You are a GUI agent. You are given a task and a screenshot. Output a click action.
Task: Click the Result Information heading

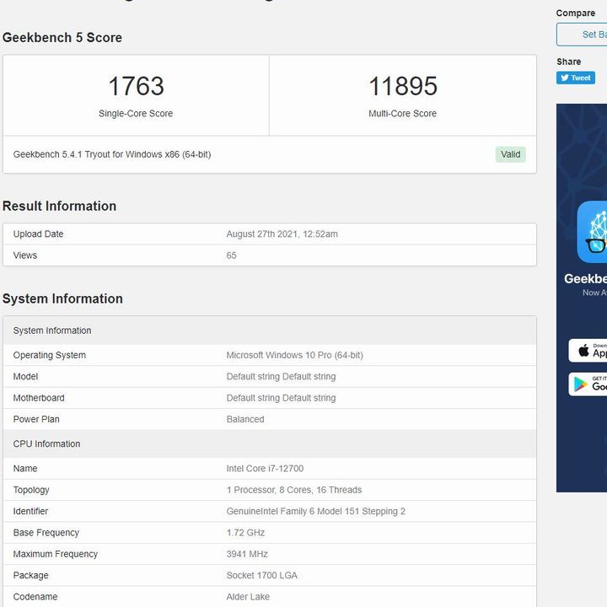tap(59, 206)
